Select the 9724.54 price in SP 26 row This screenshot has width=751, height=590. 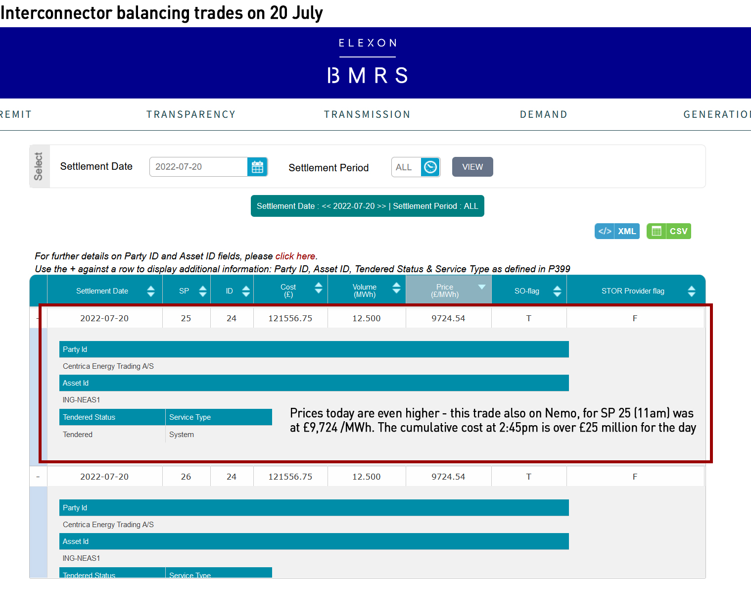pyautogui.click(x=448, y=477)
